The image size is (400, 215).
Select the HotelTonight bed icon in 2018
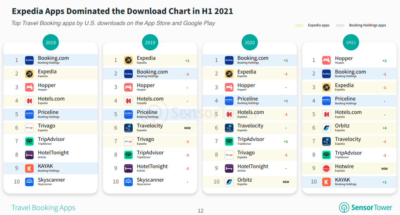click(x=29, y=155)
